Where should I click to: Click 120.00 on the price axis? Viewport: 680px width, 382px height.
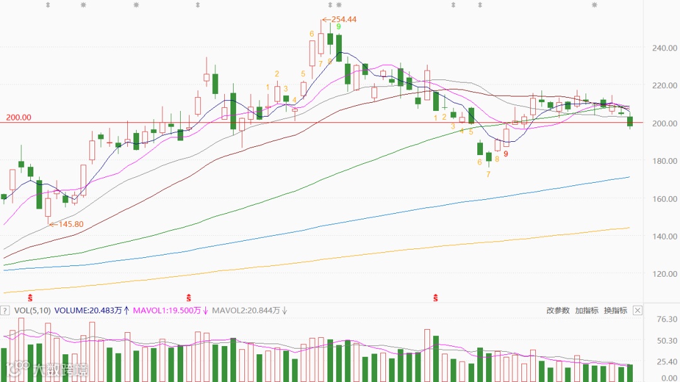pyautogui.click(x=664, y=274)
